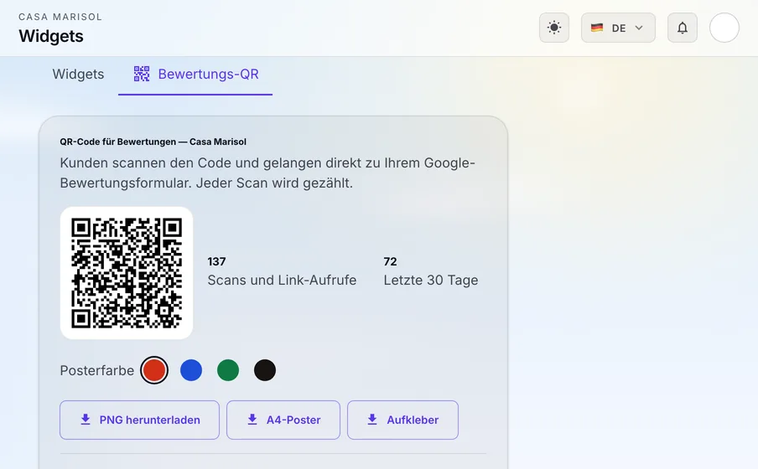The width and height of the screenshot is (758, 469).
Task: Download the A4-Poster
Action: coord(283,420)
